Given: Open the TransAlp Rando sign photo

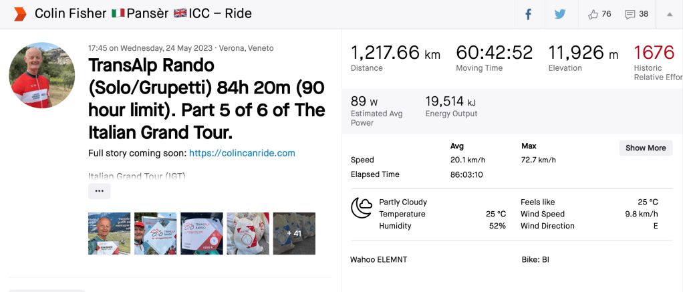Looking at the screenshot, I should [202, 234].
